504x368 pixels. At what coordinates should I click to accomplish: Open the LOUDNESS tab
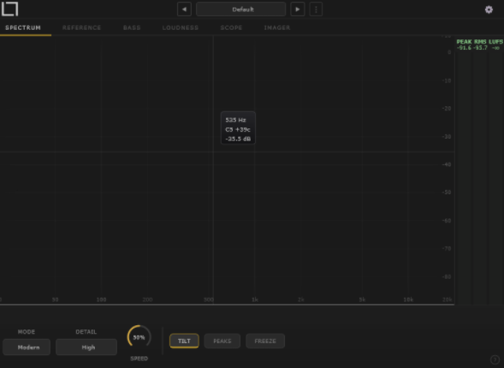tap(181, 27)
